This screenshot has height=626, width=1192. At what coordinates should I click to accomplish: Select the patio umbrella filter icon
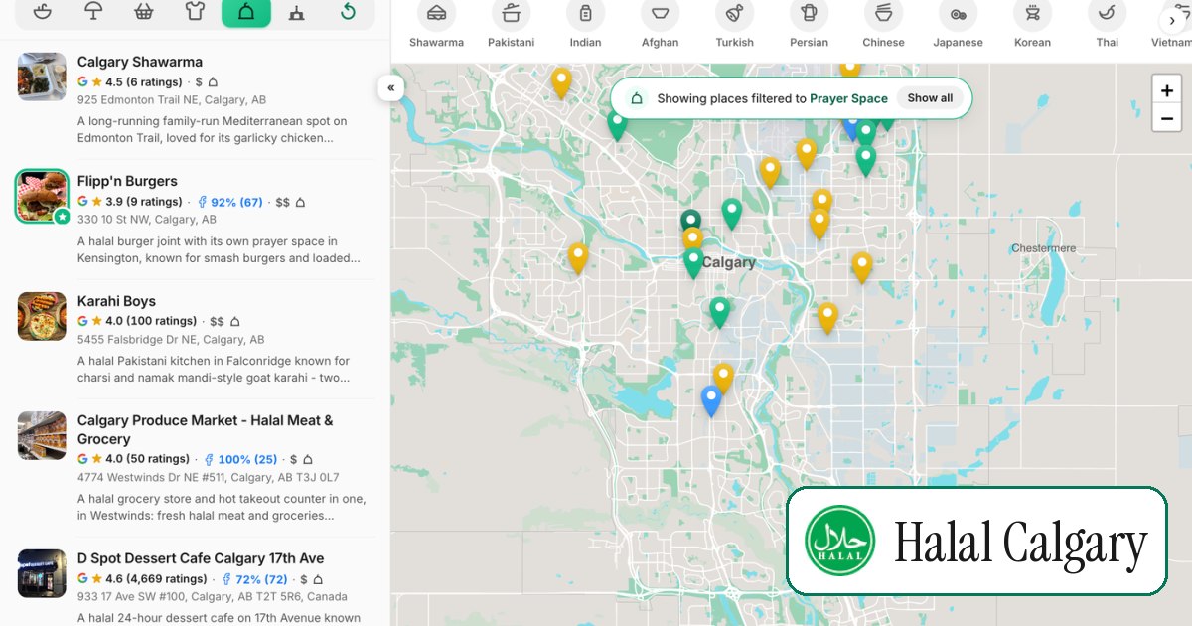pyautogui.click(x=93, y=12)
